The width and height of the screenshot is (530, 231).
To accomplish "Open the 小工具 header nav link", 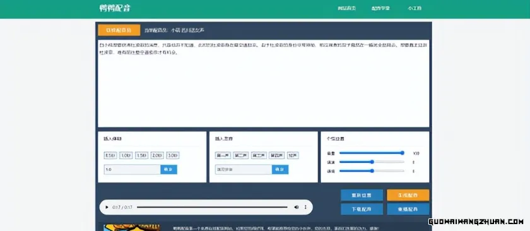I will point(414,8).
